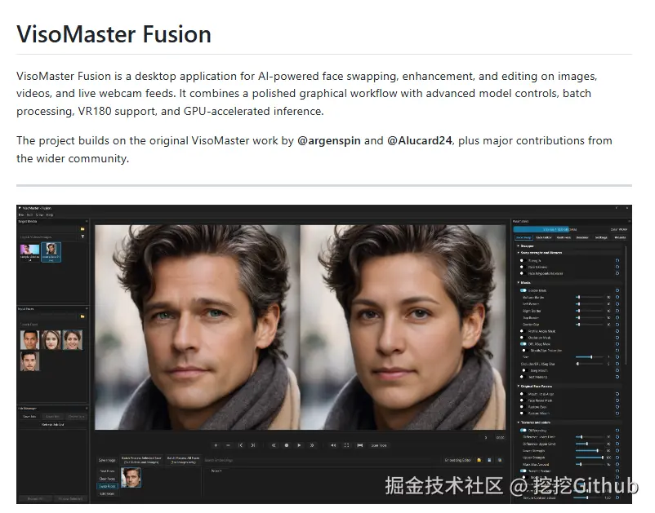Click the record button in player controls

pos(287,445)
